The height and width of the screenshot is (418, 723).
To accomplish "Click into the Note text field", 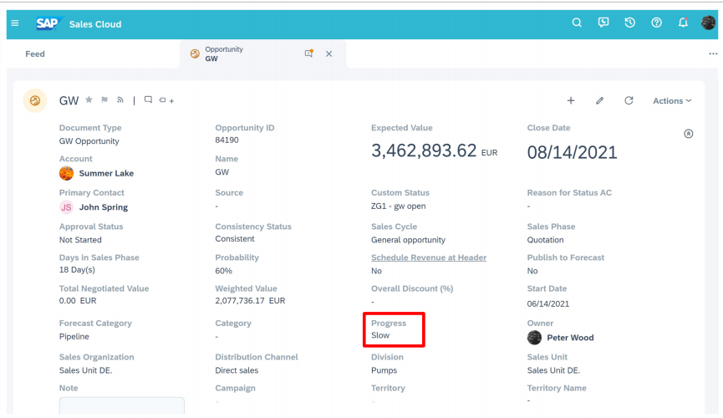I will pos(122,405).
